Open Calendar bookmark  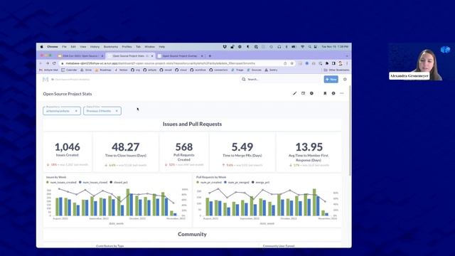(x=69, y=70)
